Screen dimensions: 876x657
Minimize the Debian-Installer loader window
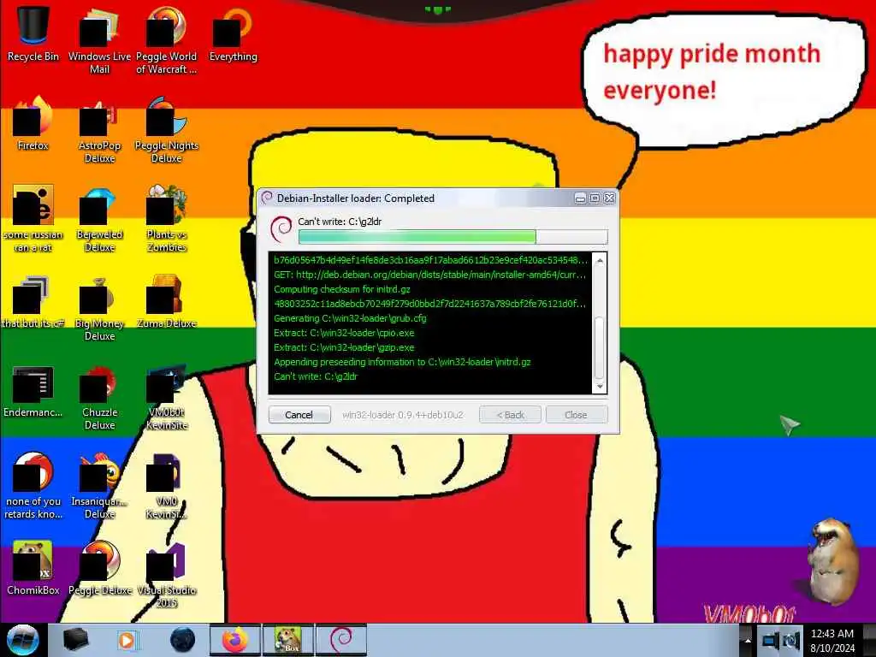(581, 198)
